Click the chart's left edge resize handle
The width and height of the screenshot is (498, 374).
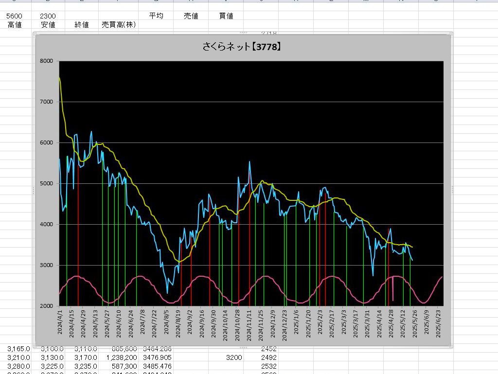click(34, 190)
